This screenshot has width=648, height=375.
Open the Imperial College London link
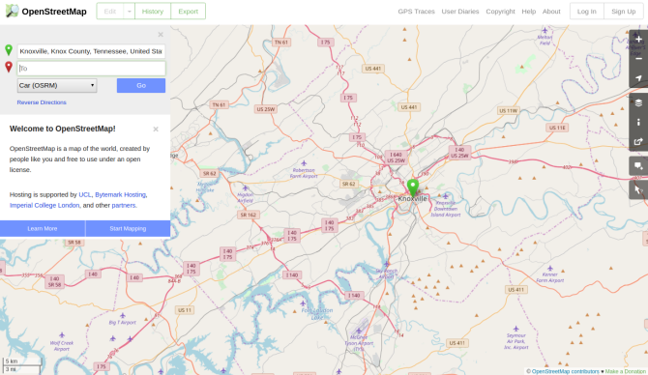tap(44, 205)
